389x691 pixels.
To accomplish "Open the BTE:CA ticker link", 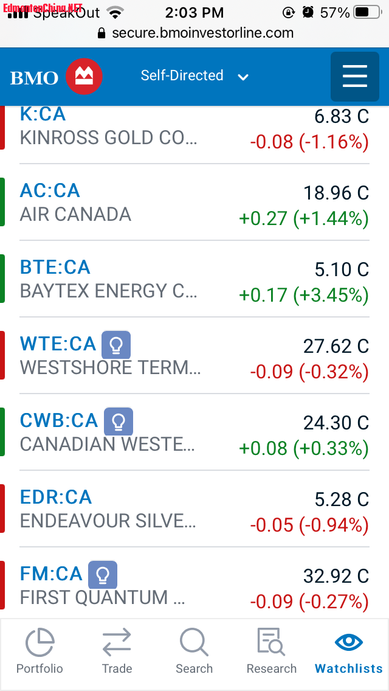I will pyautogui.click(x=55, y=268).
